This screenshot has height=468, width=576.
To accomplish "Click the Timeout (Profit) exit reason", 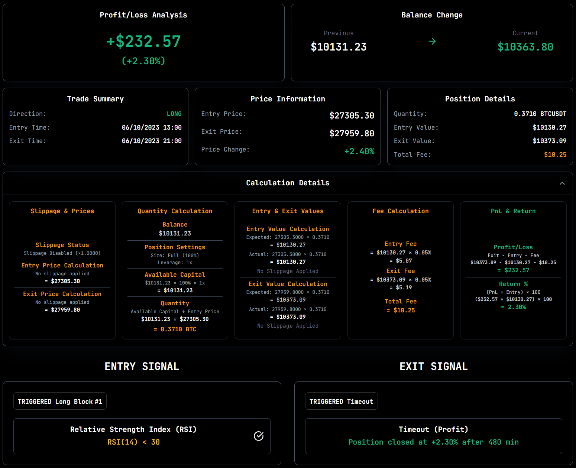I will coord(433,429).
